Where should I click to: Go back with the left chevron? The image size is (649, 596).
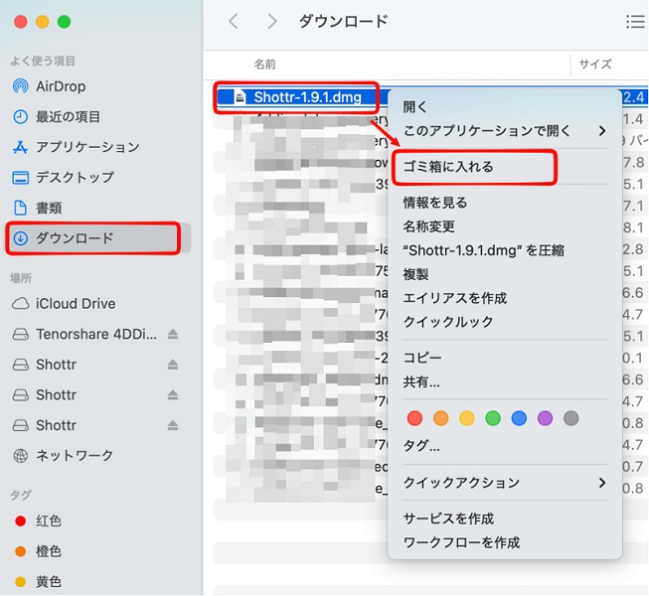pyautogui.click(x=234, y=21)
